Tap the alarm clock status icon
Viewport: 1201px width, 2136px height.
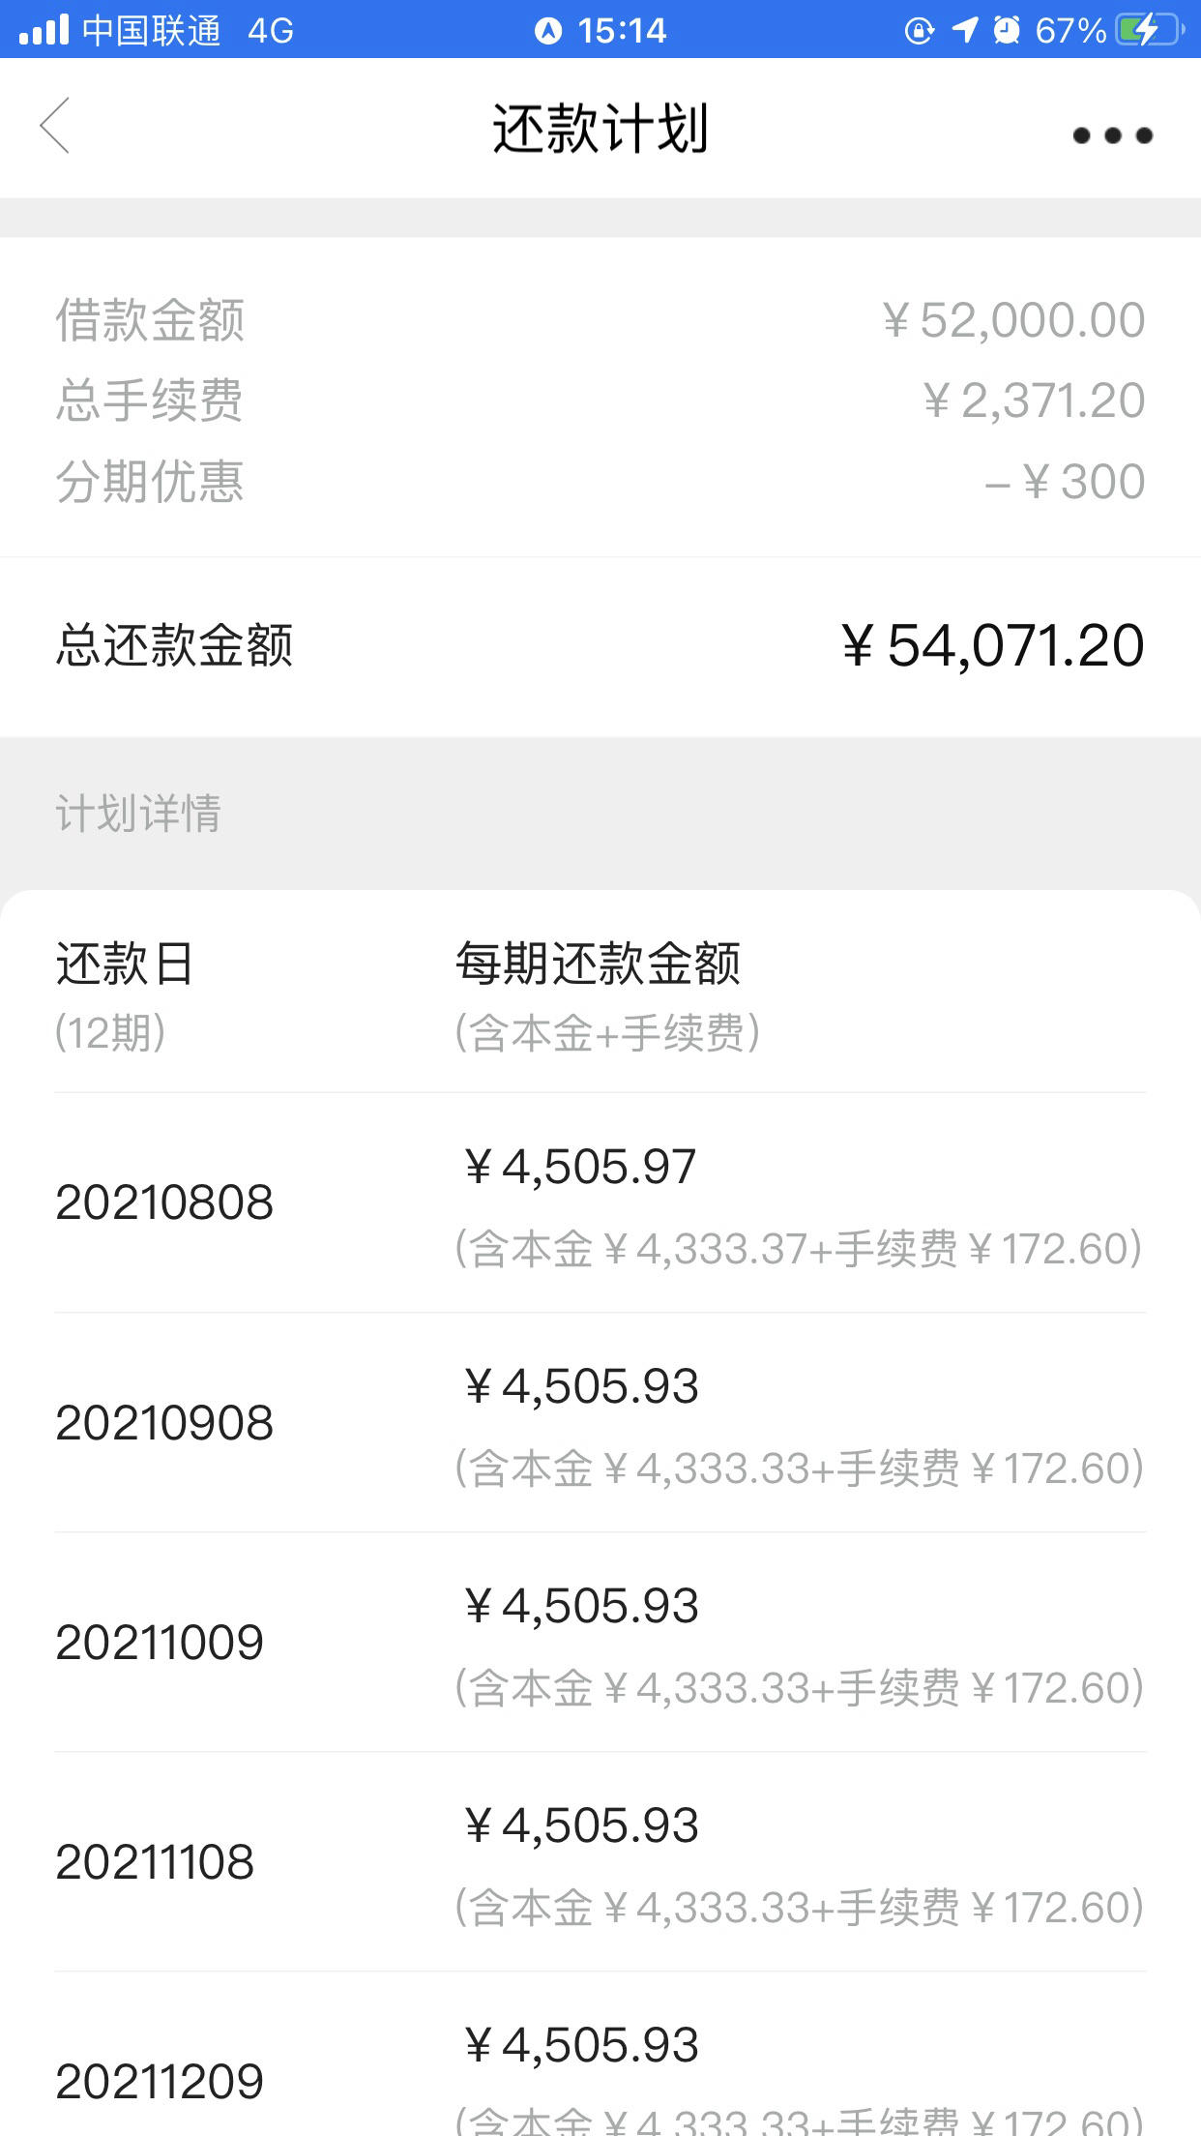(x=1007, y=30)
